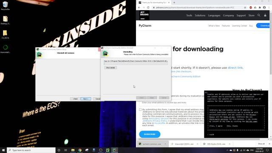Screen dimensions: 272x153
Task: Expand options for pycharm-community download
Action: (165, 144)
